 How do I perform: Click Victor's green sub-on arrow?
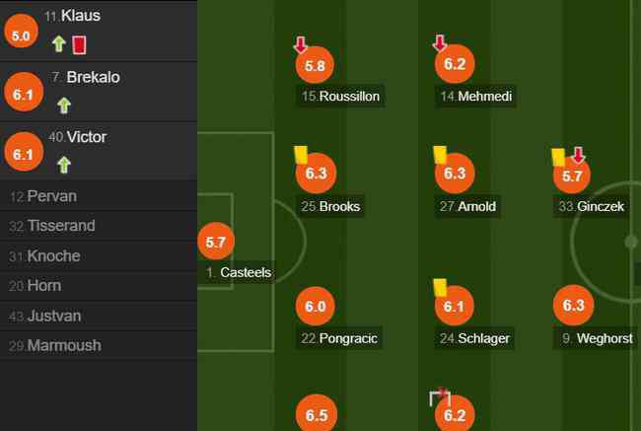pyautogui.click(x=64, y=166)
